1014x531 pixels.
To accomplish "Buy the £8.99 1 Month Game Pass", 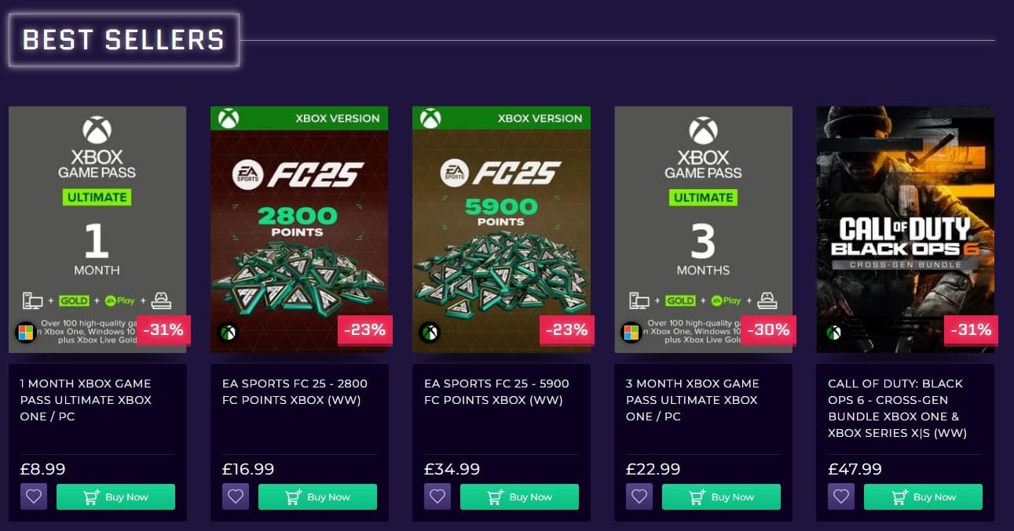I will pos(115,496).
